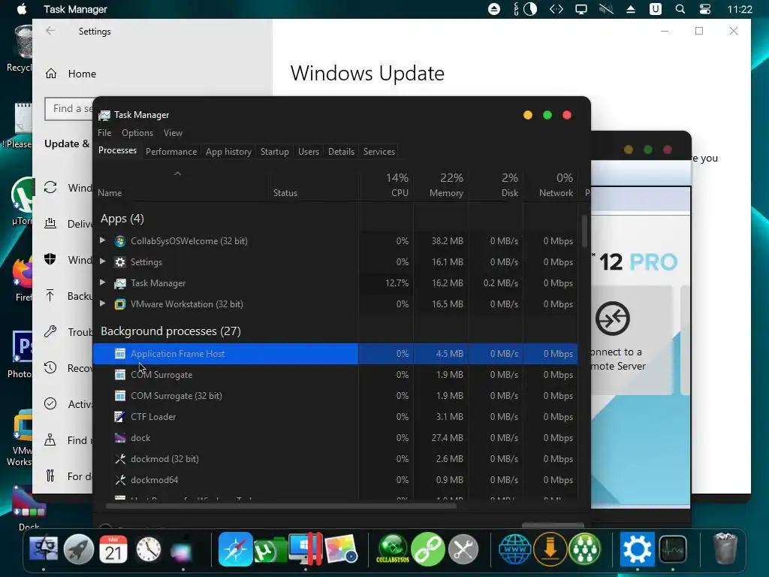Screen dimensions: 769x577
Task: Click the display monitor menu bar icon
Action: (x=581, y=9)
